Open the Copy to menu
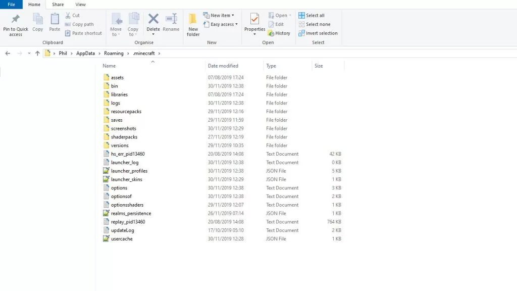Screen dimensions: 517x291 (x=133, y=24)
